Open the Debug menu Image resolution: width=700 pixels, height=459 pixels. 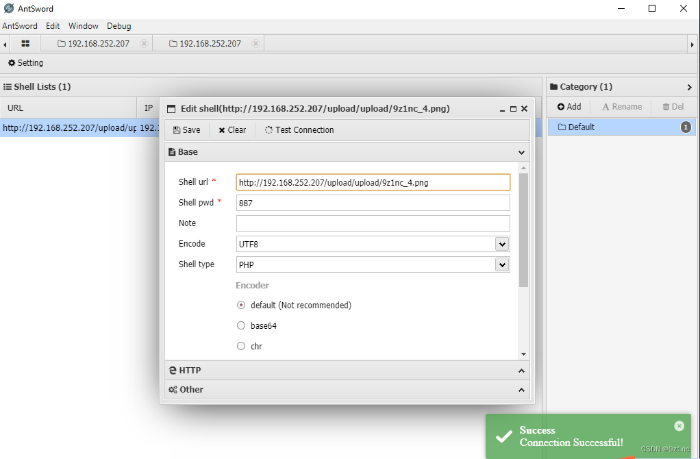[118, 26]
